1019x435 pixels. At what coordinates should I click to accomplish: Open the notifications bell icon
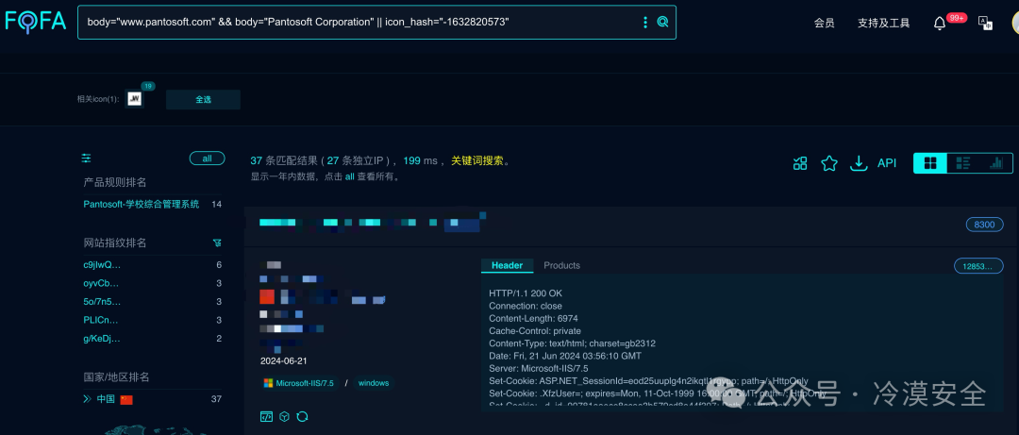(939, 24)
